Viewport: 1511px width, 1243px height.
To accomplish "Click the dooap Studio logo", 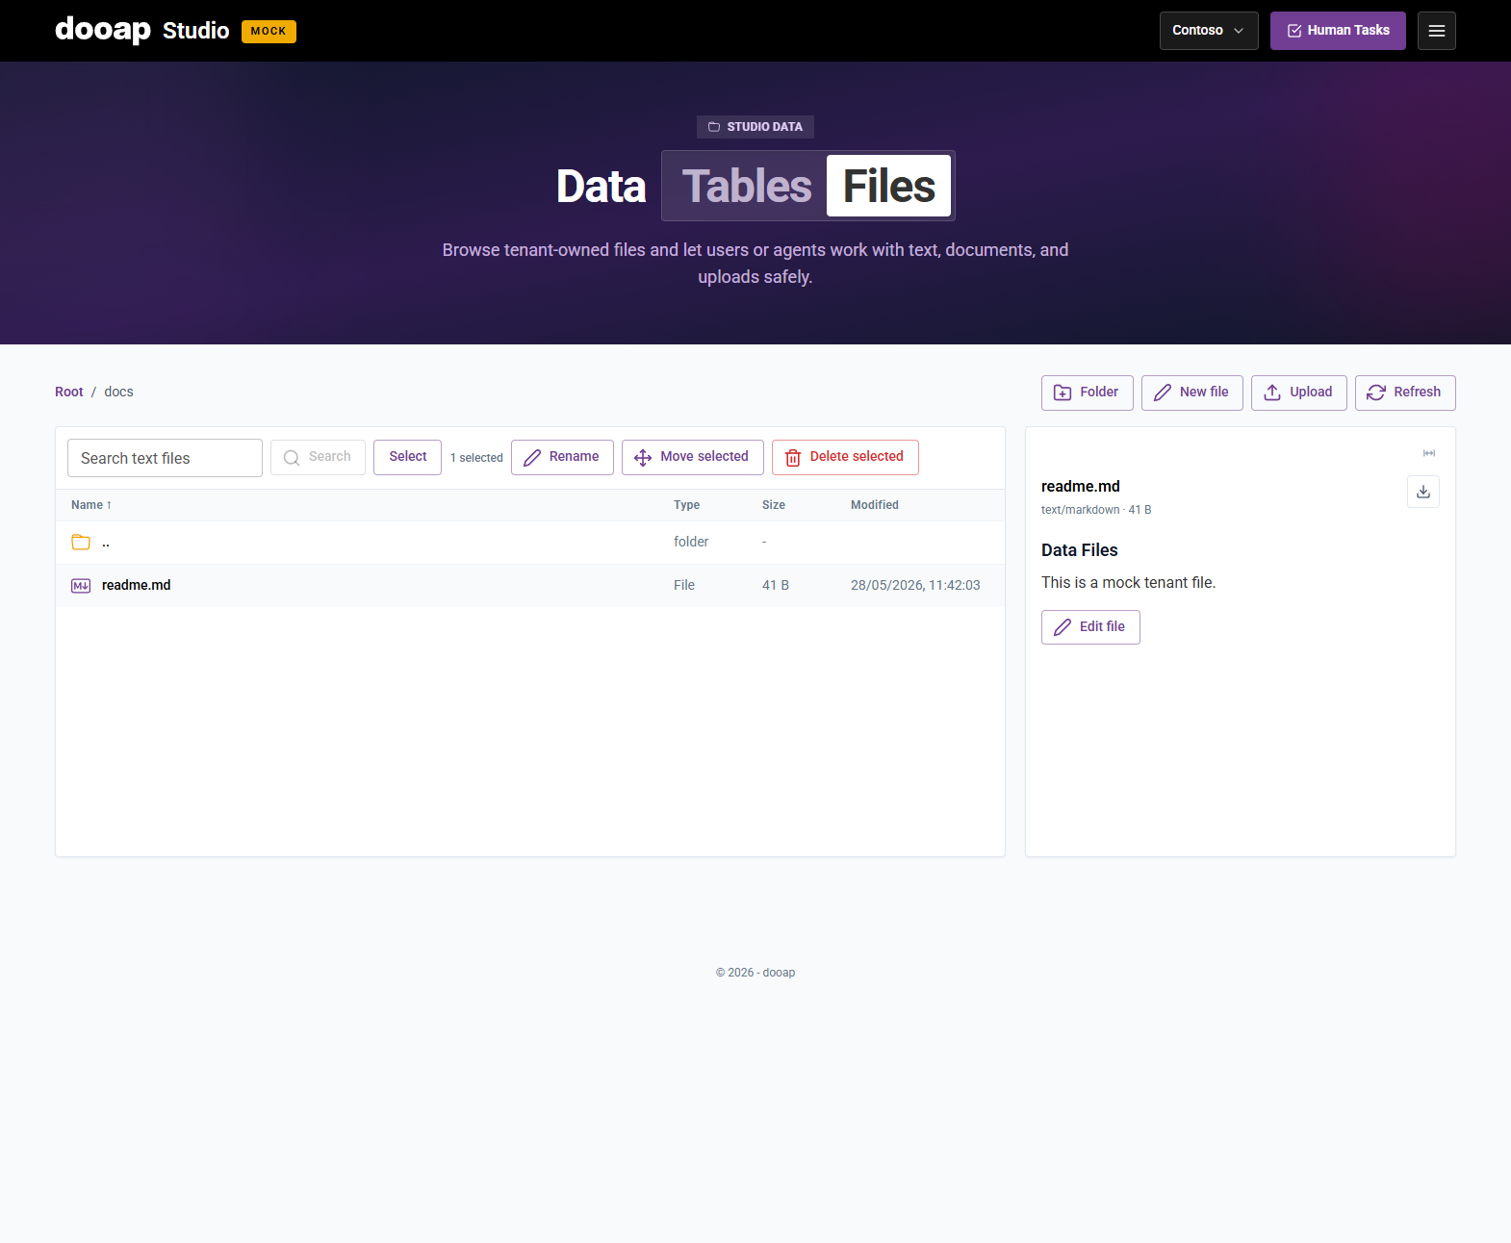I will click(x=142, y=31).
